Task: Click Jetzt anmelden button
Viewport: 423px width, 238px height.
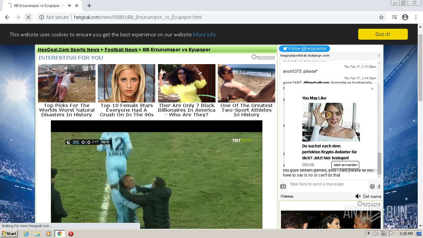Action: (345, 165)
